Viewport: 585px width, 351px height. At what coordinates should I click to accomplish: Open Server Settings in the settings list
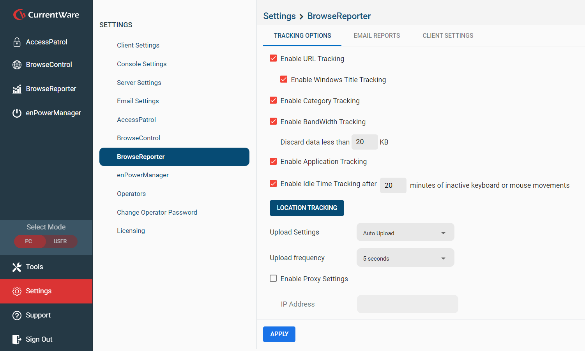139,83
